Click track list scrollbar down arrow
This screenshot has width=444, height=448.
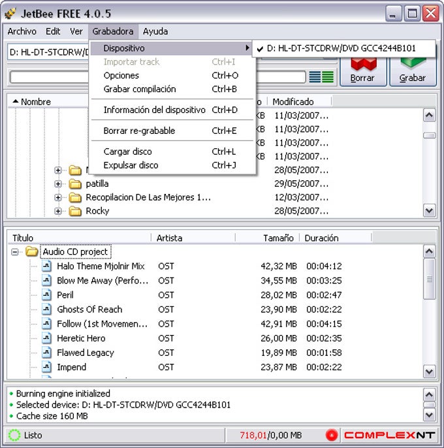(x=430, y=372)
